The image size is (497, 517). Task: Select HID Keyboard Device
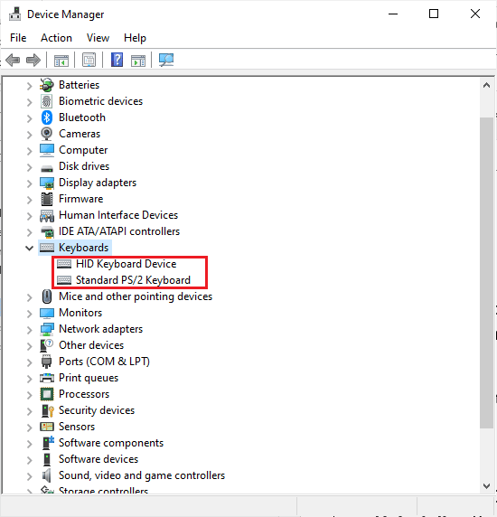click(x=126, y=264)
